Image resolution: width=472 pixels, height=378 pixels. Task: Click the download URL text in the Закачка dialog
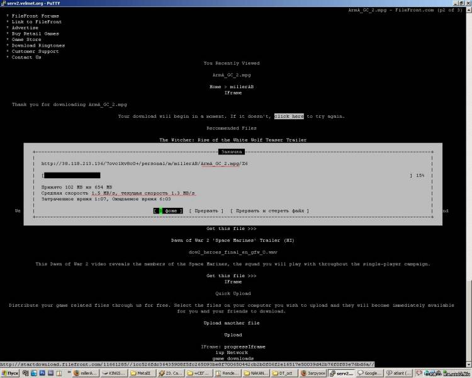[145, 164]
